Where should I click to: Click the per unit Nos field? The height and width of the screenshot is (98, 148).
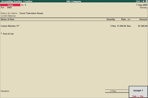[129, 26]
